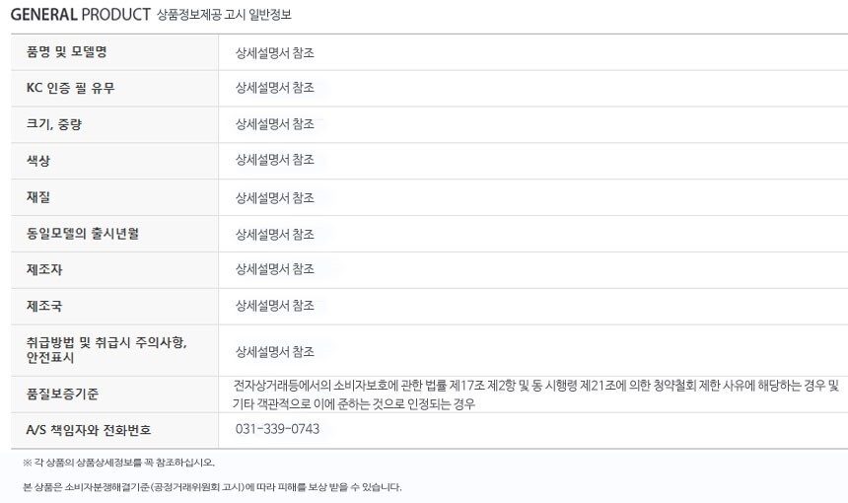Select the 제조자 row label
The width and height of the screenshot is (848, 503).
(x=44, y=269)
